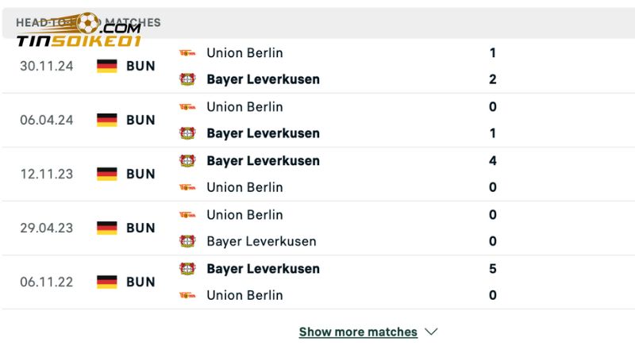
Task: Click German flag beside 12.11.23 match
Action: pos(107,174)
